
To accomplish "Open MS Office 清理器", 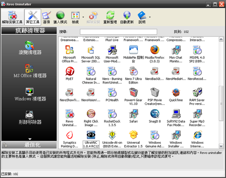I will click(30, 71).
